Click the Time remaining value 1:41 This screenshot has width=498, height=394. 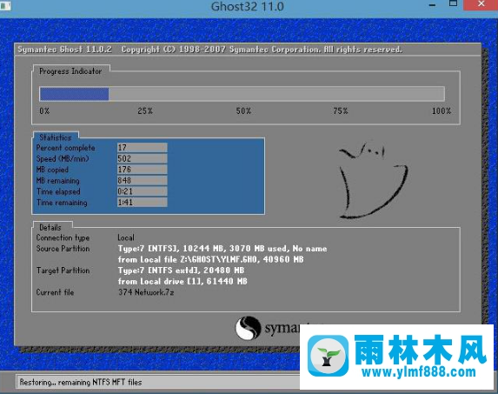tap(142, 202)
